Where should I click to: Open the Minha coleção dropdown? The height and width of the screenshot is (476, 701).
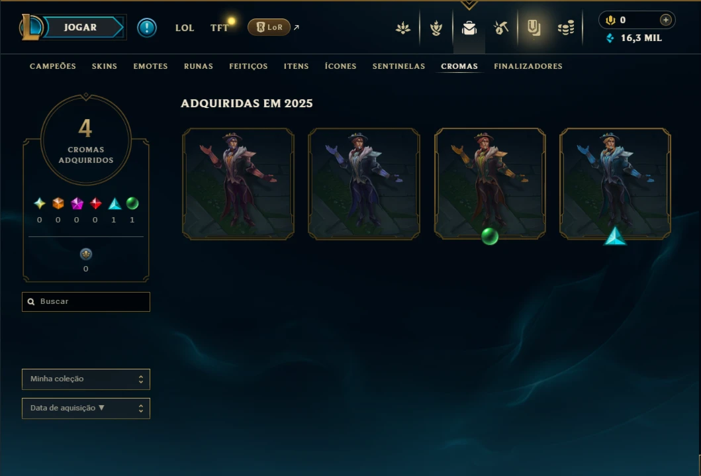[x=86, y=379]
